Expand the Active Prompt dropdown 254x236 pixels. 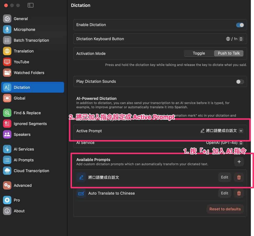[x=241, y=131]
